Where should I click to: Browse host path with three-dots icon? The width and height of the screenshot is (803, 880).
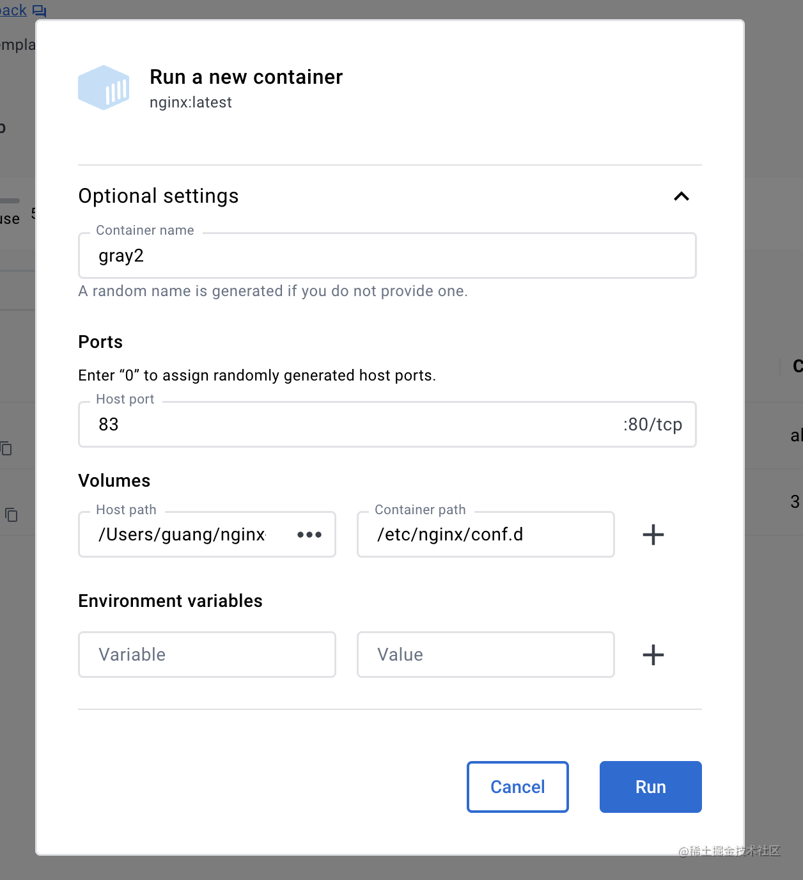tap(309, 535)
